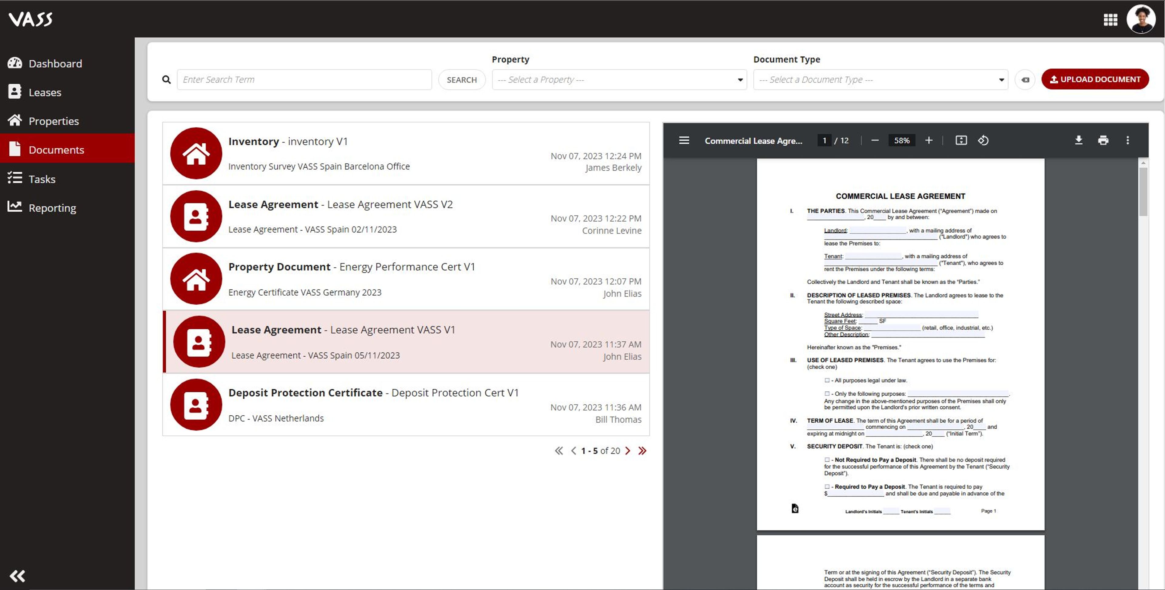The height and width of the screenshot is (590, 1165).
Task: Check 'All purposes legal under law' box
Action: 827,380
